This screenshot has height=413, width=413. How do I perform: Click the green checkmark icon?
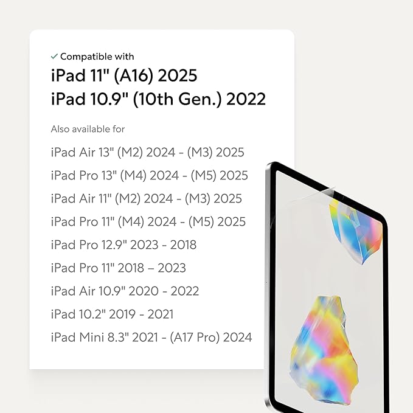[54, 57]
